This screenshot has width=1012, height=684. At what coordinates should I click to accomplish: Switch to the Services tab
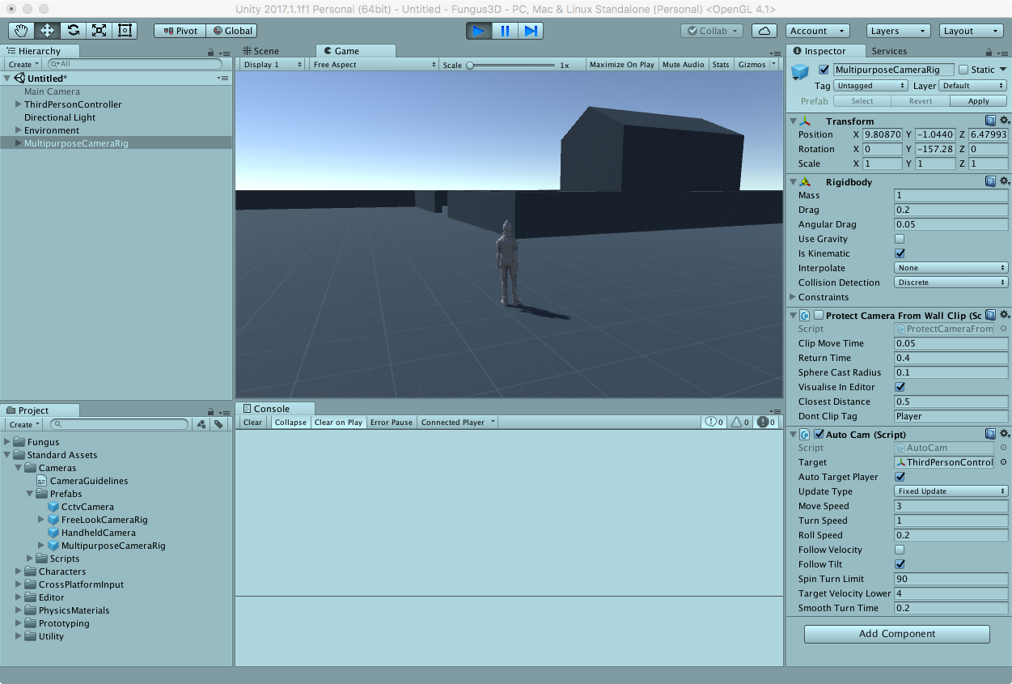pyautogui.click(x=889, y=51)
